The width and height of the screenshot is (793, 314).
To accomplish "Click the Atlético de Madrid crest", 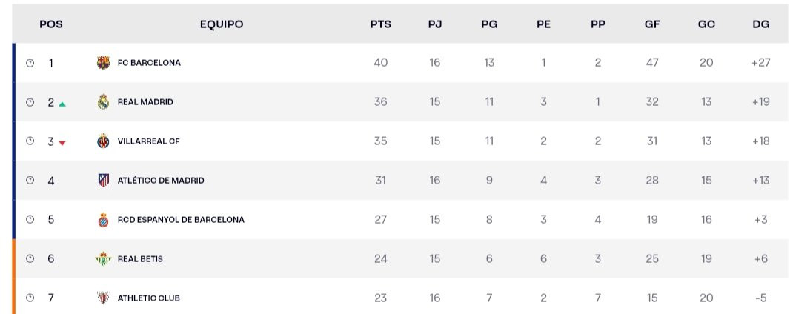I will 103,181.
